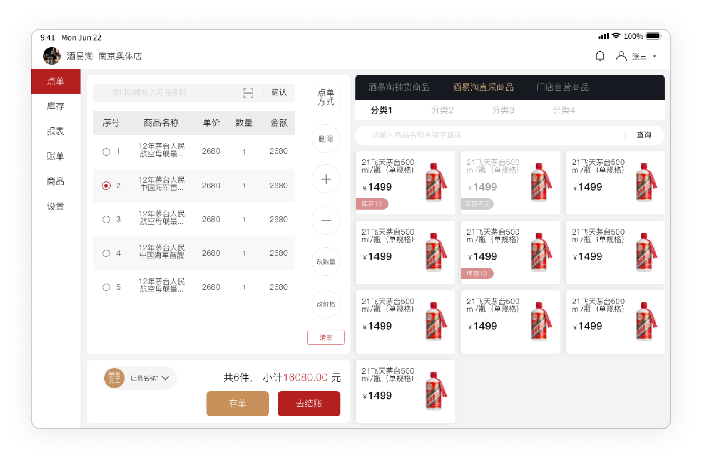Decrease quantity with the minus button

326,220
